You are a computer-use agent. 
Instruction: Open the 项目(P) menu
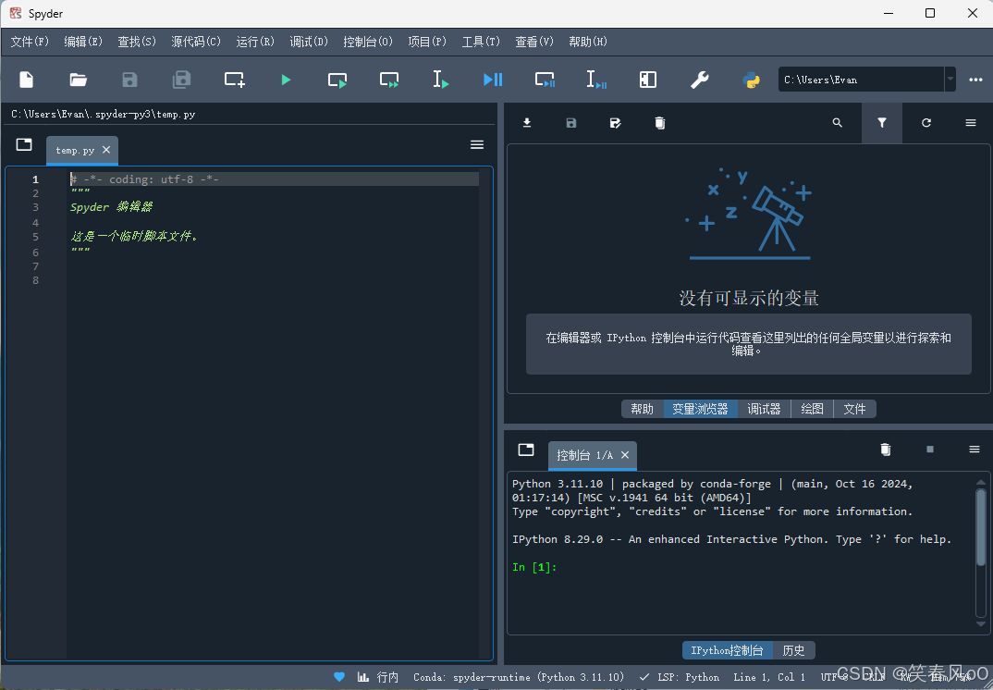point(427,42)
